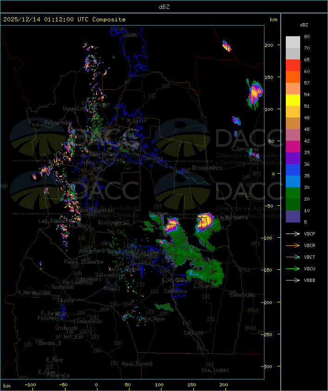Click the 45 value on color scale

click(x=307, y=130)
